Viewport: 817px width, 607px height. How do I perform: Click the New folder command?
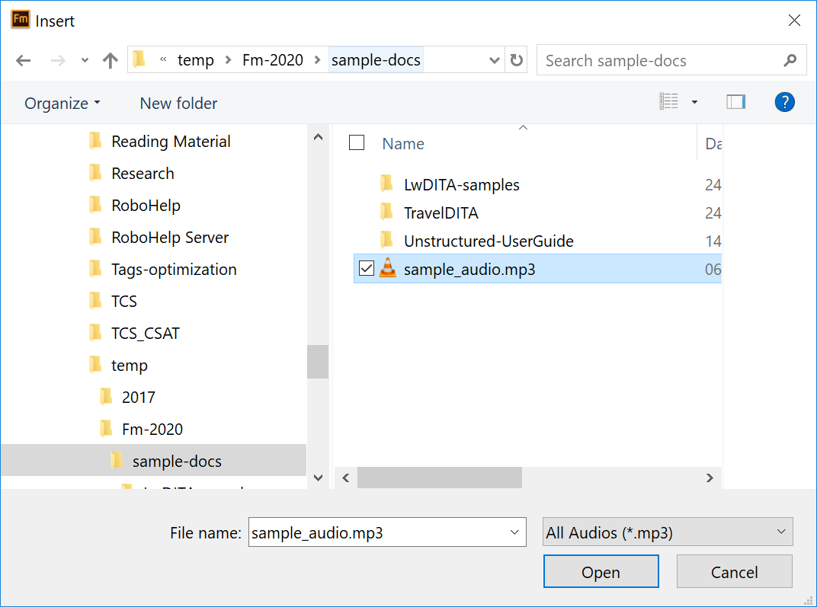click(178, 104)
